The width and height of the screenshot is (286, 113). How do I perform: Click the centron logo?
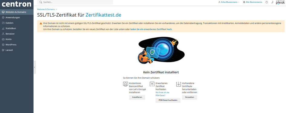click(x=17, y=4)
